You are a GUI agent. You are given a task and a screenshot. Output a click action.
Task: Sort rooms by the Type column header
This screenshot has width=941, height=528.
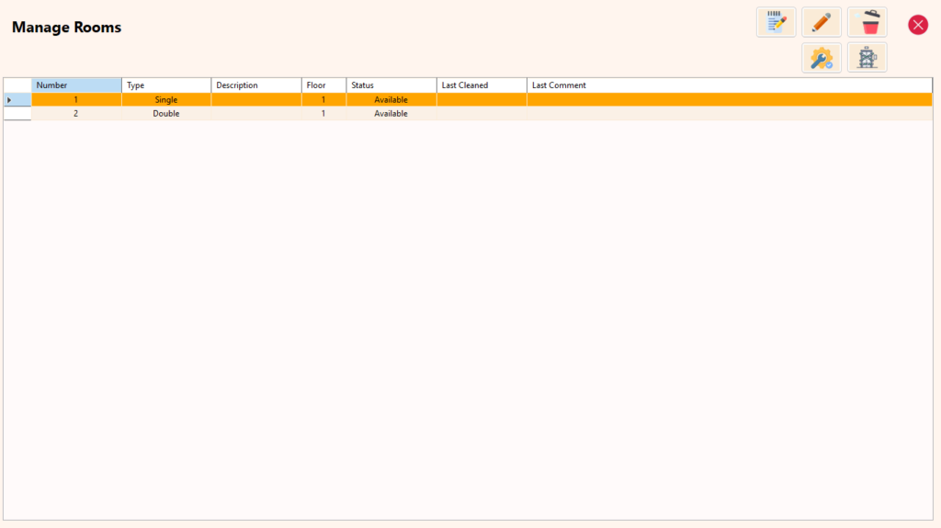(166, 85)
